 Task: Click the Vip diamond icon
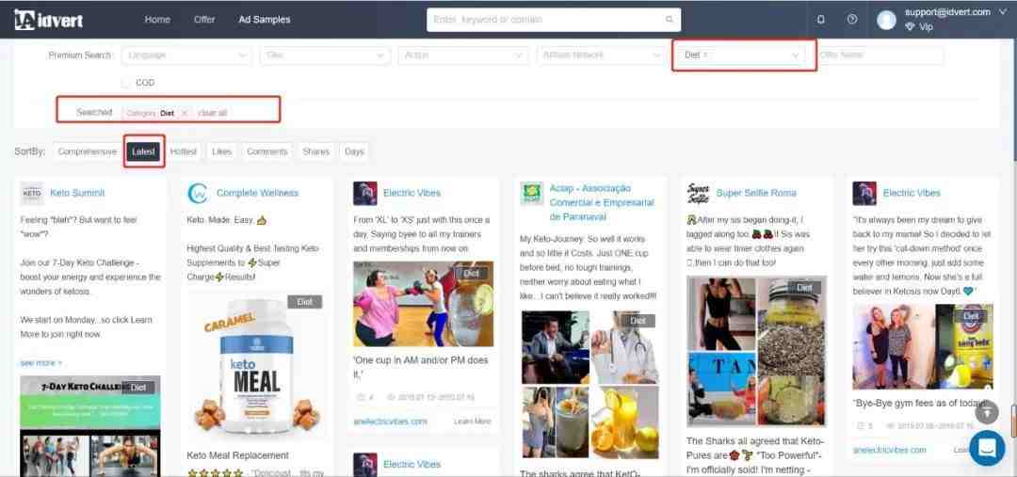(910, 26)
